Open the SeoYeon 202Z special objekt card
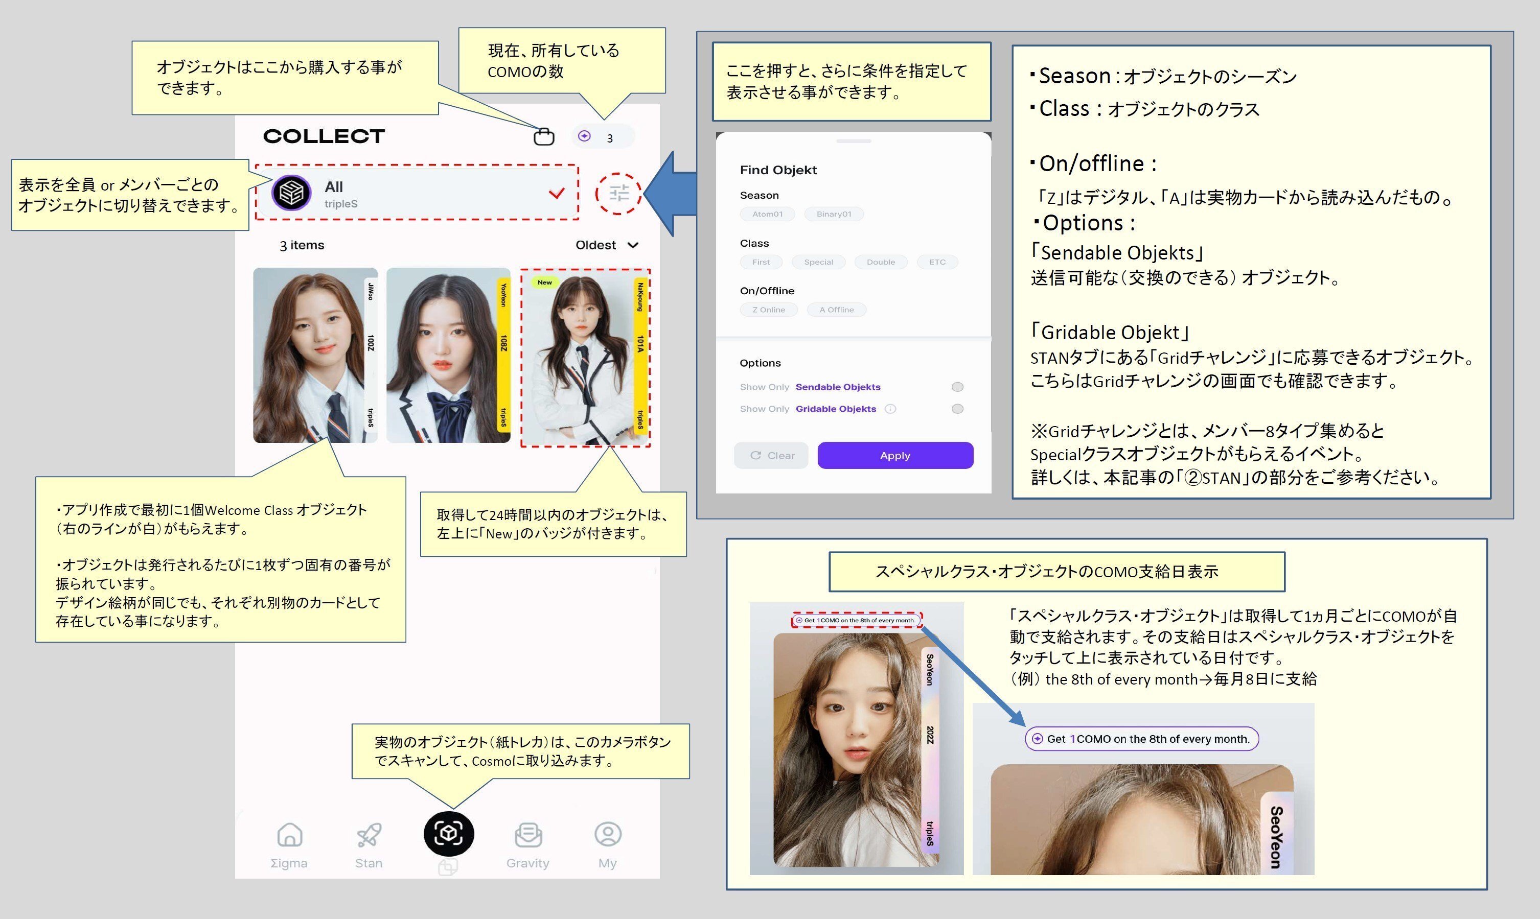 pyautogui.click(x=857, y=749)
